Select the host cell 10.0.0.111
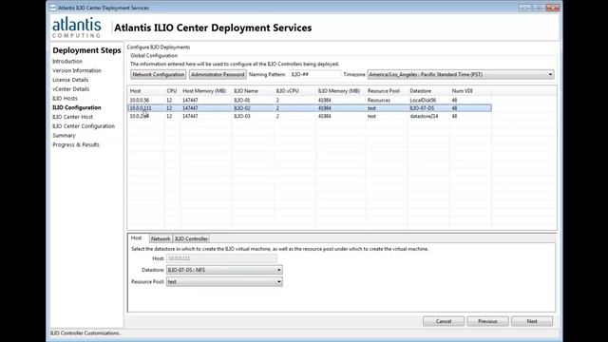This screenshot has height=342, width=608. pyautogui.click(x=141, y=108)
